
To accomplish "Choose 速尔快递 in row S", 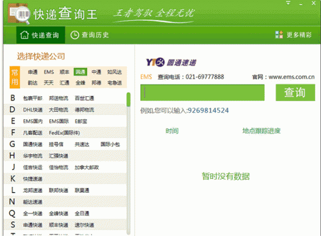I will pyautogui.click(x=85, y=225).
